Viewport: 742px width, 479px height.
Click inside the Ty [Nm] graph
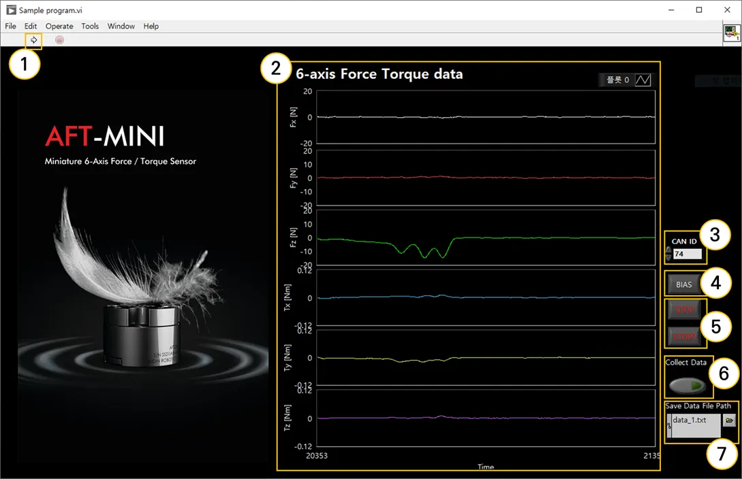tap(486, 358)
